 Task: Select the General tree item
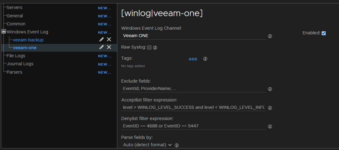[x=15, y=16]
